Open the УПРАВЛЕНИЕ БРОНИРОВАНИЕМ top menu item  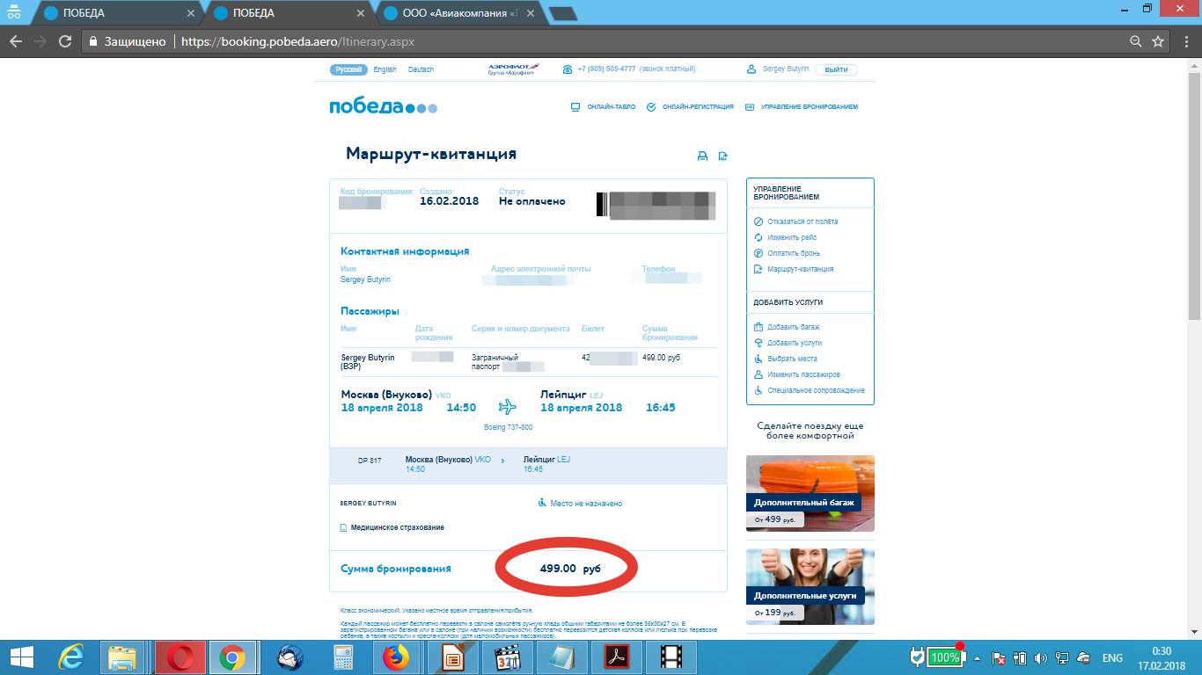click(809, 107)
